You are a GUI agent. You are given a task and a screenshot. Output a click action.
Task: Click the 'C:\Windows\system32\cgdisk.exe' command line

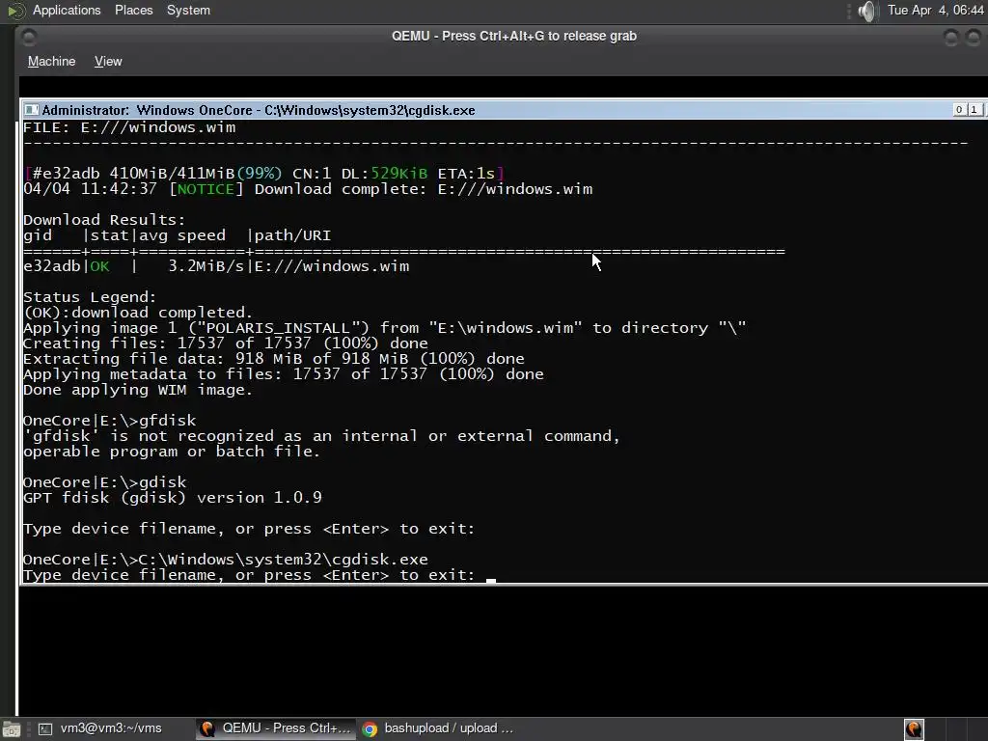click(226, 560)
